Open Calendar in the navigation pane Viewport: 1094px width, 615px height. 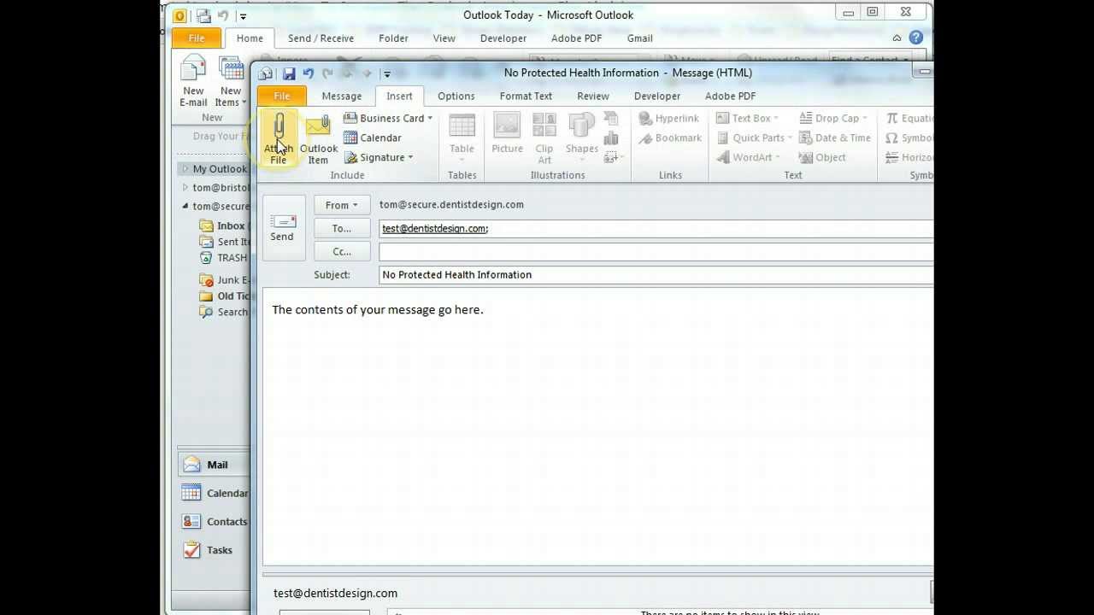click(214, 493)
